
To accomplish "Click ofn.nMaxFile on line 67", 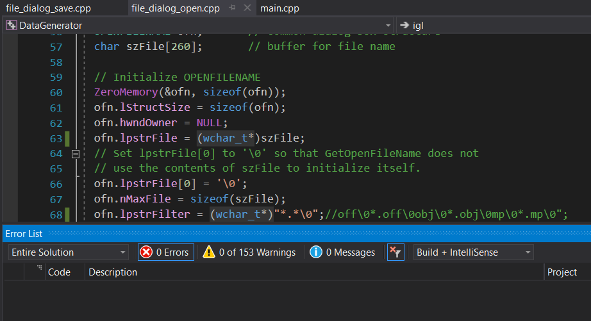I will (x=132, y=199).
